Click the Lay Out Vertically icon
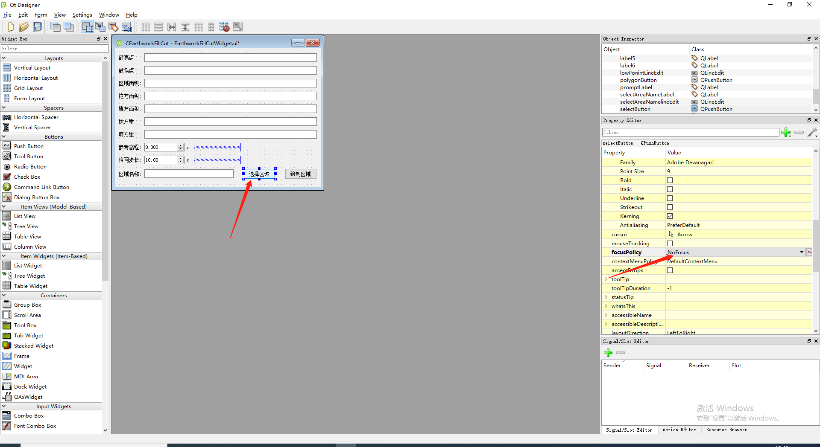Screen dimensions: 820x447 [x=158, y=26]
